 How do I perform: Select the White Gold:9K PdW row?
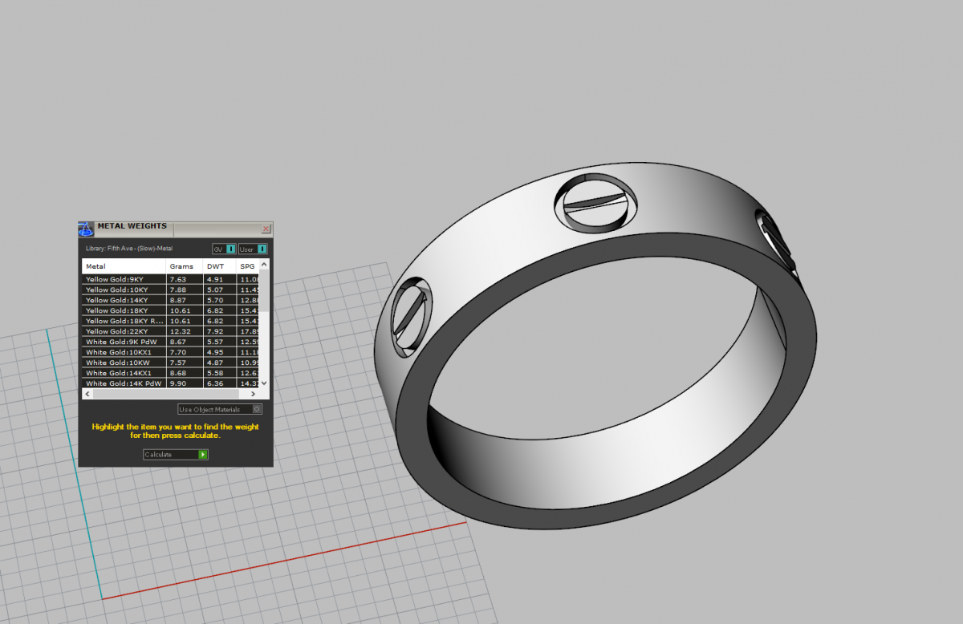point(170,341)
